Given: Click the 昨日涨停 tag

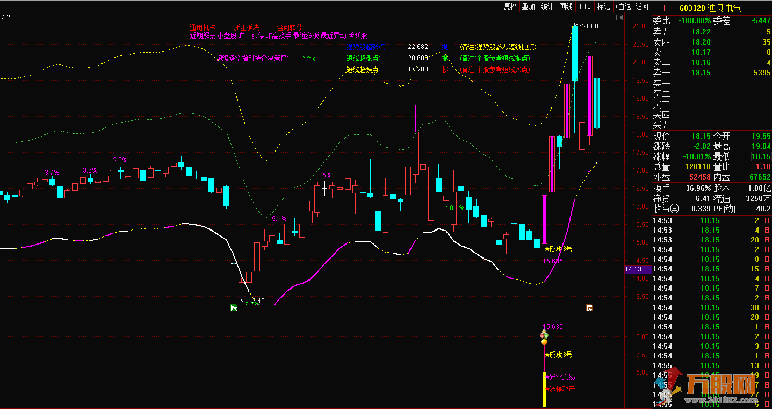Looking at the screenshot, I should (251, 35).
